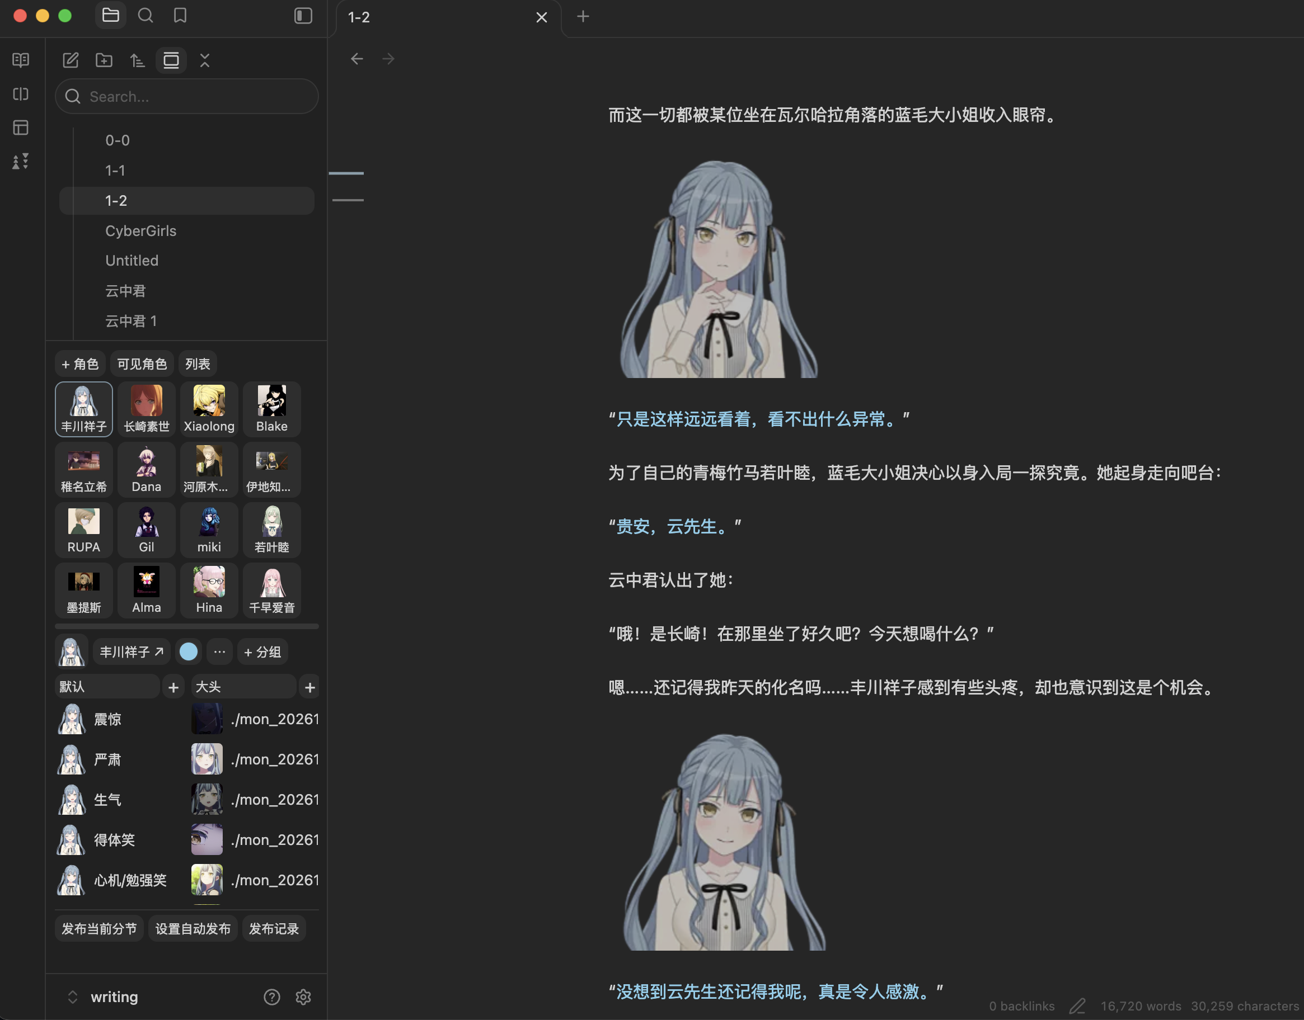1304x1020 pixels.
Task: Click the 列表 view button
Action: click(197, 363)
